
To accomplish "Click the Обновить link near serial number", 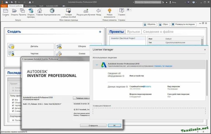I will tap(147, 86).
